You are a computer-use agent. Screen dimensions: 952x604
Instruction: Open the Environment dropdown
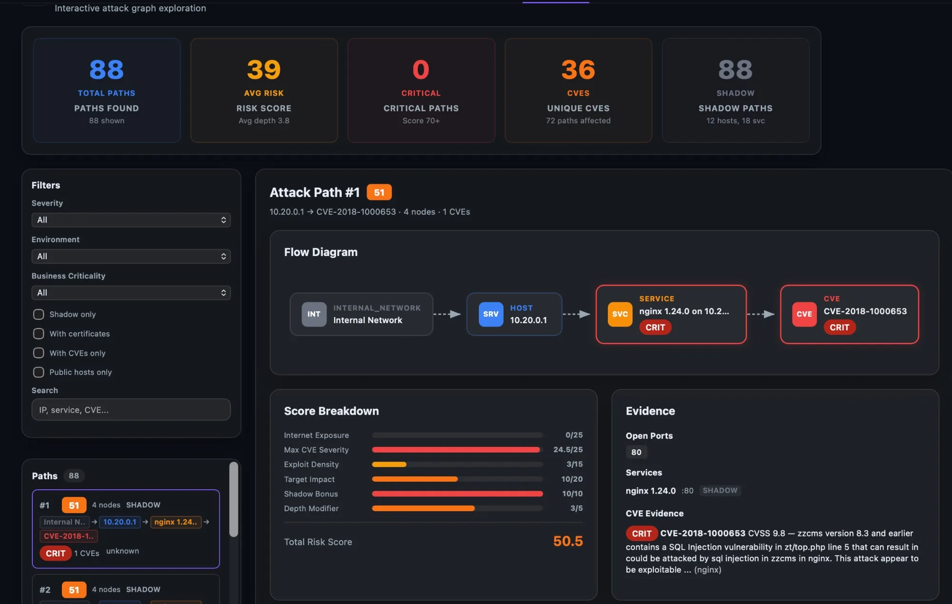[x=131, y=256]
